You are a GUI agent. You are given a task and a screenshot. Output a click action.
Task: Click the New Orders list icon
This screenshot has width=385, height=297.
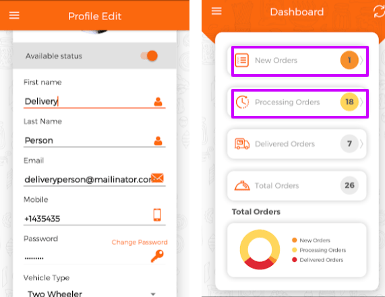coord(242,61)
